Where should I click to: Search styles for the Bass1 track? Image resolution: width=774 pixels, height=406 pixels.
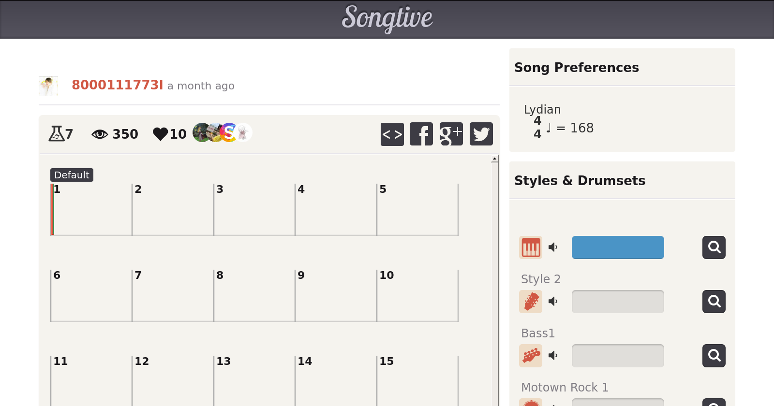coord(714,356)
